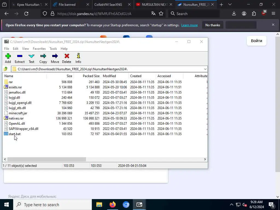Reload the Firefox page
This screenshot has width=280, height=210.
tap(26, 14)
